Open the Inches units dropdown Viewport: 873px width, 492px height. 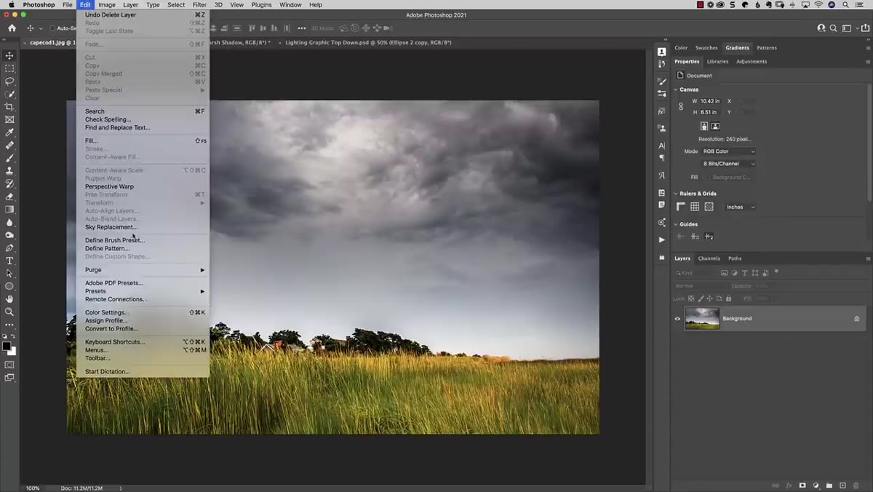click(741, 207)
